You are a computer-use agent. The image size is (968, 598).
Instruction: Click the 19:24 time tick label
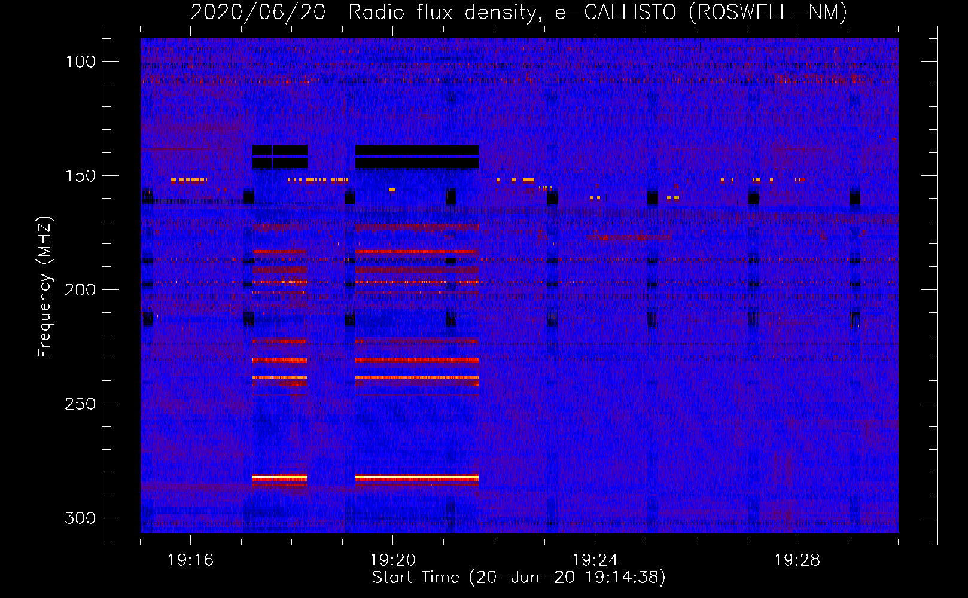coord(595,560)
